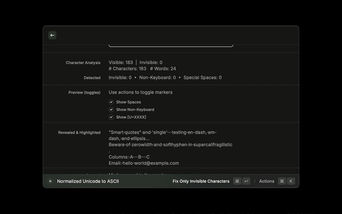Click the Return key icon in the action bar
Image resolution: width=342 pixels, height=214 pixels.
point(246,181)
